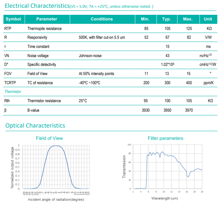Click the Symbol column header
Viewport: 224px width, 205px height.
13,19
